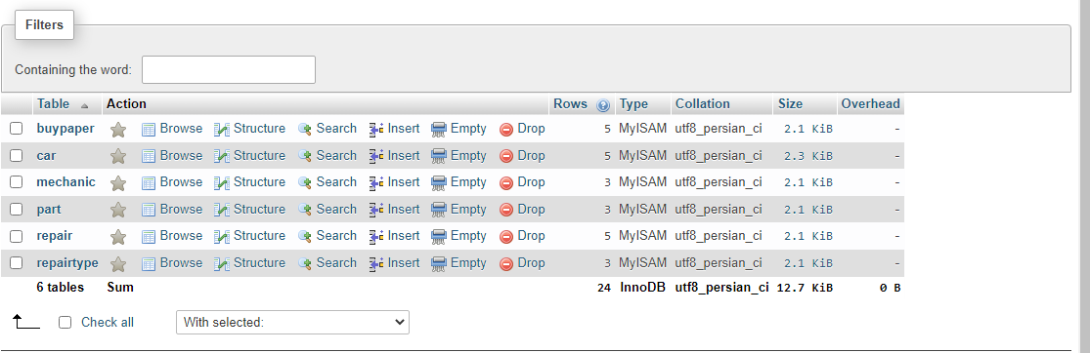Click the Search icon for mechanic
The width and height of the screenshot is (1090, 353).
click(x=304, y=182)
